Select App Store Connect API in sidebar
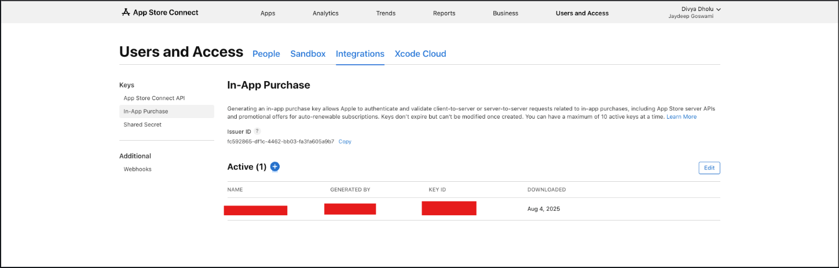This screenshot has width=839, height=268. [154, 98]
